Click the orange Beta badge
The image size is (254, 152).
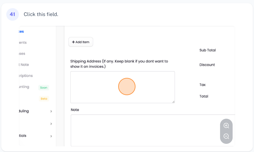[44, 99]
